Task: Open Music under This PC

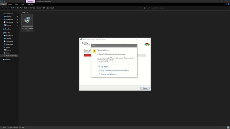Action: pyautogui.click(x=8, y=47)
